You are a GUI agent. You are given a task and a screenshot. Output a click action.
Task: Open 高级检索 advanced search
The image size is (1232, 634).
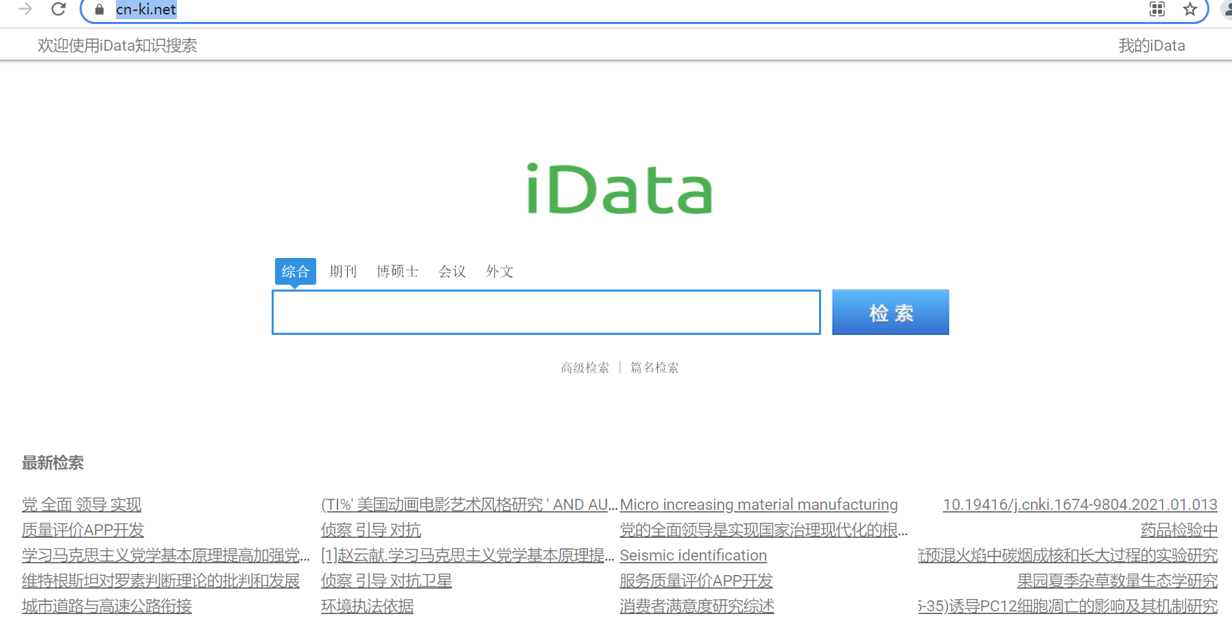click(584, 367)
